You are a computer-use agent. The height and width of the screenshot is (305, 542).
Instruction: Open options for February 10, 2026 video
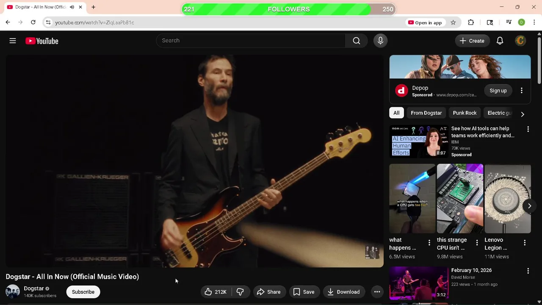528,271
